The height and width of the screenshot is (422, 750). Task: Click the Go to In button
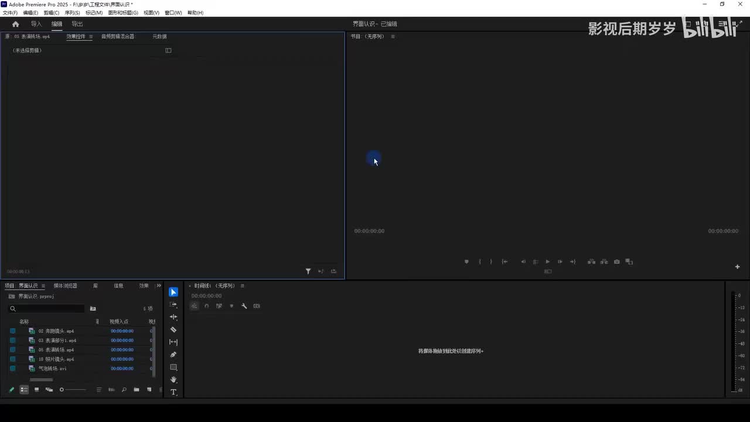click(504, 262)
